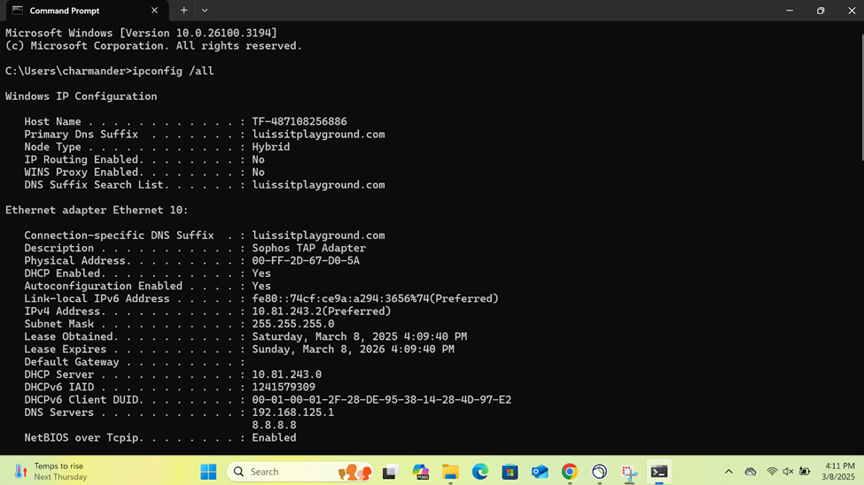
Task: Open the Temps to rise weather widget
Action: point(51,472)
